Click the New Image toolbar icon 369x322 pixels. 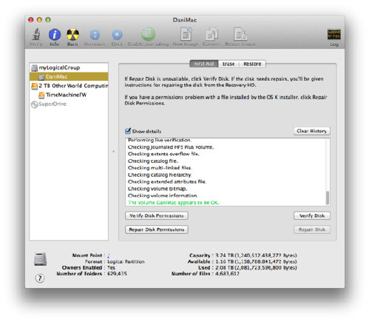click(x=186, y=34)
